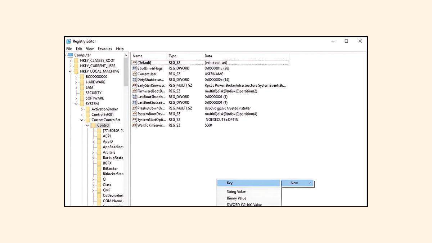The width and height of the screenshot is (432, 243).
Task: Expand the ControlSet001 key
Action: tap(82, 114)
